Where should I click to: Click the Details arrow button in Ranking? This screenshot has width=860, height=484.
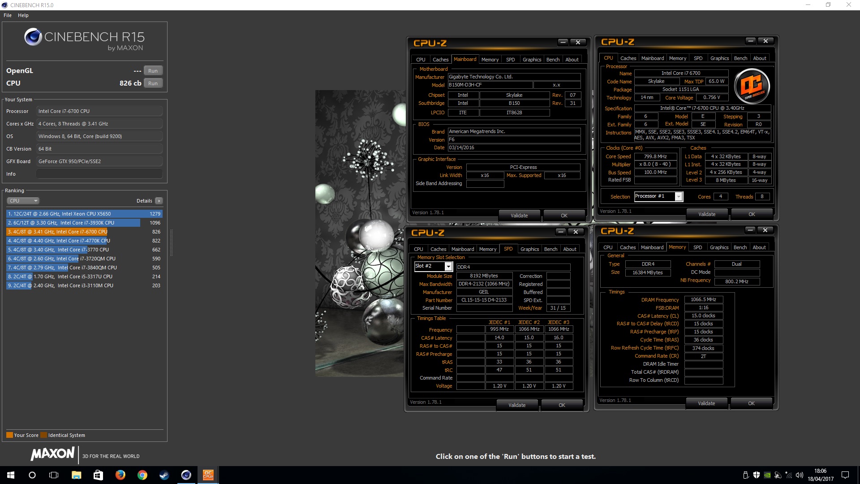159,201
